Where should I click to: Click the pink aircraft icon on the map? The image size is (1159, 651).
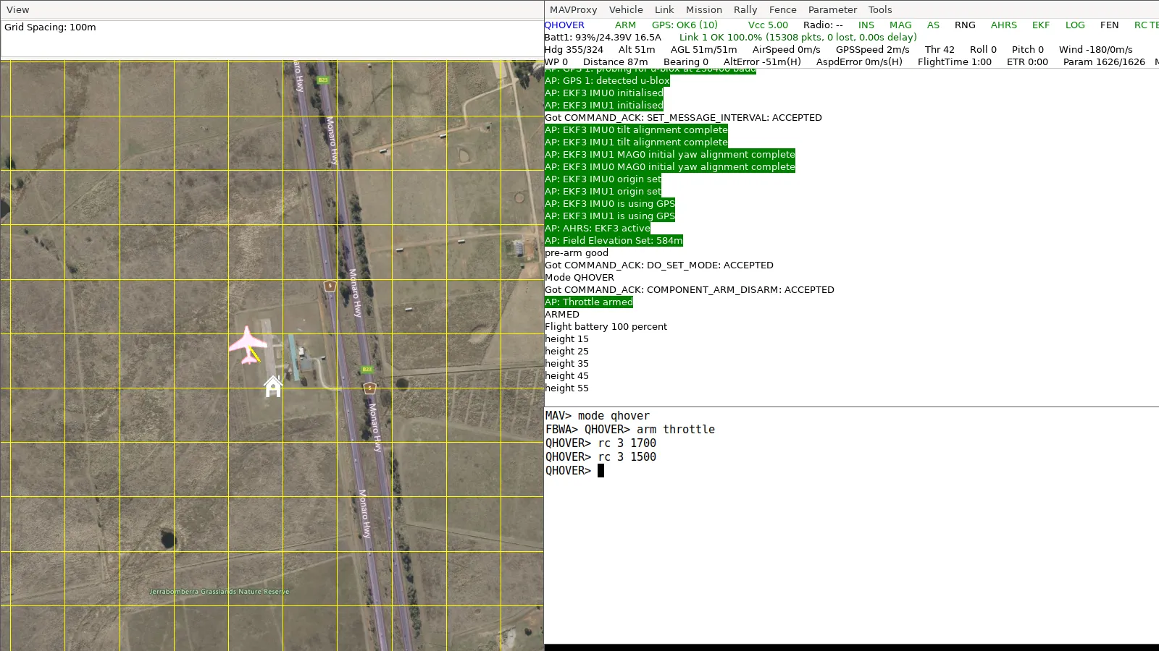click(248, 345)
